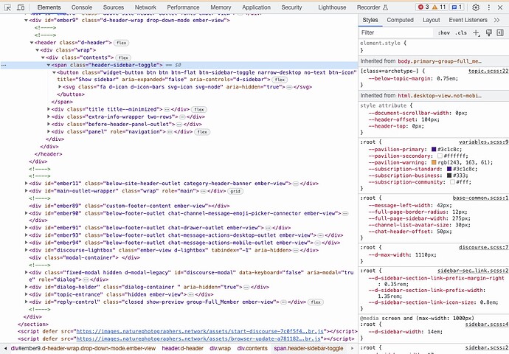Open the topic.scss:22 source link
Image resolution: width=509 pixels, height=354 pixels.
pos(488,71)
